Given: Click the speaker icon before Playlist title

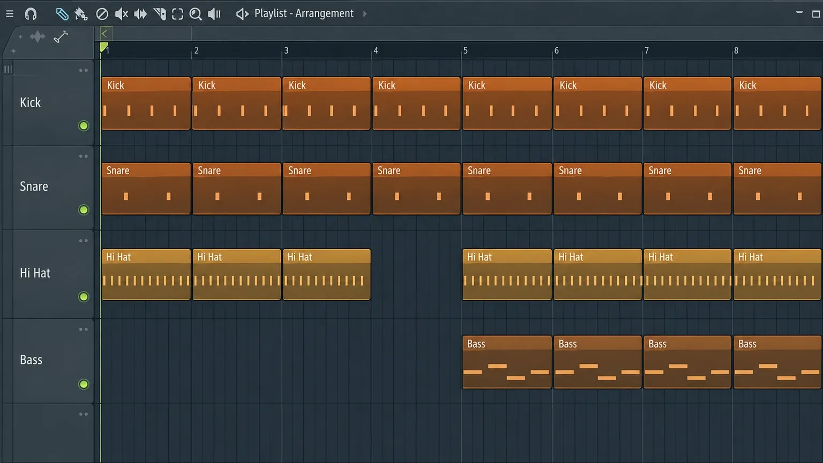Looking at the screenshot, I should click(x=242, y=14).
